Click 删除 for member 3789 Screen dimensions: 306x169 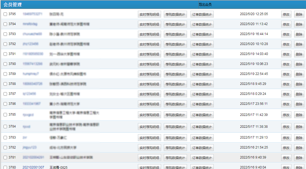299,74
